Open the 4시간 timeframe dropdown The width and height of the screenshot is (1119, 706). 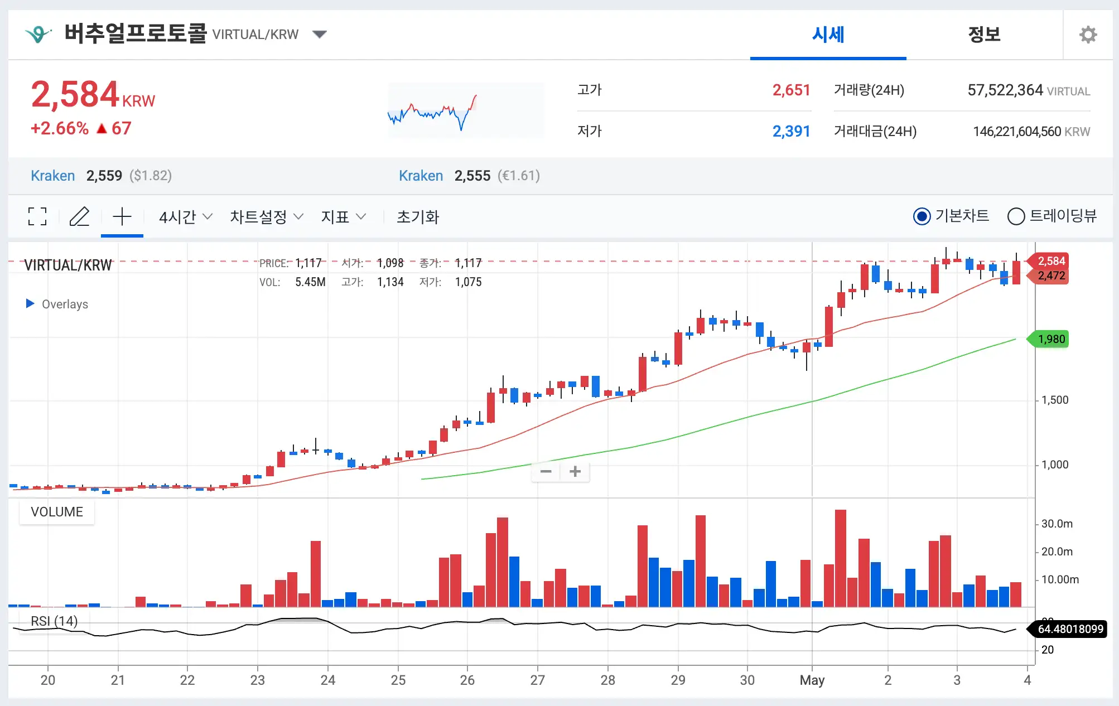185,216
